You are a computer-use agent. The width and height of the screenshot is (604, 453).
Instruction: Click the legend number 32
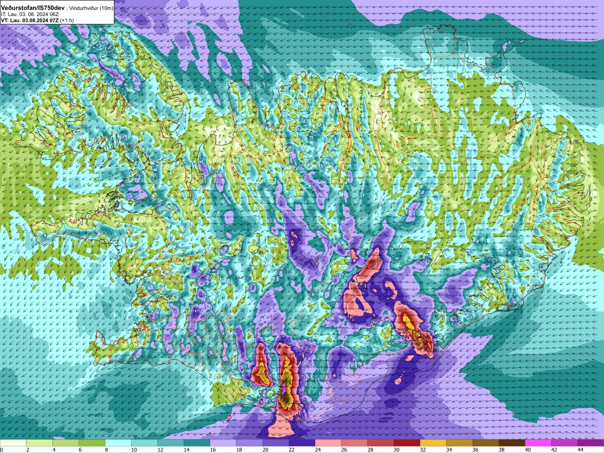click(x=423, y=450)
